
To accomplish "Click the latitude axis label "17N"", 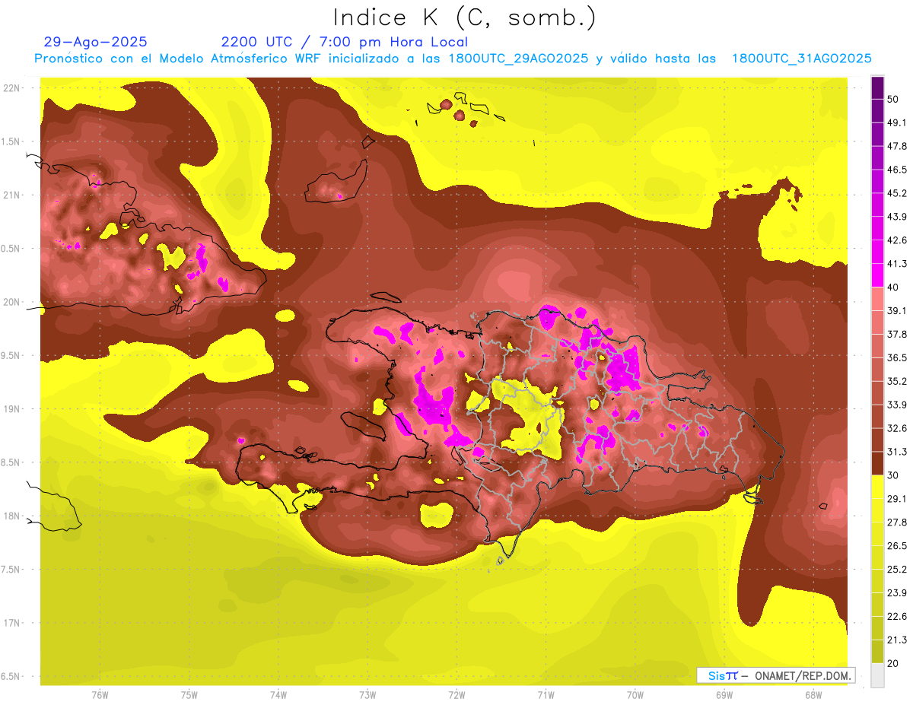I will coord(11,623).
